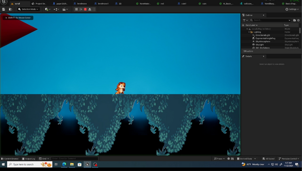Close the Details panel tab

tap(264, 57)
